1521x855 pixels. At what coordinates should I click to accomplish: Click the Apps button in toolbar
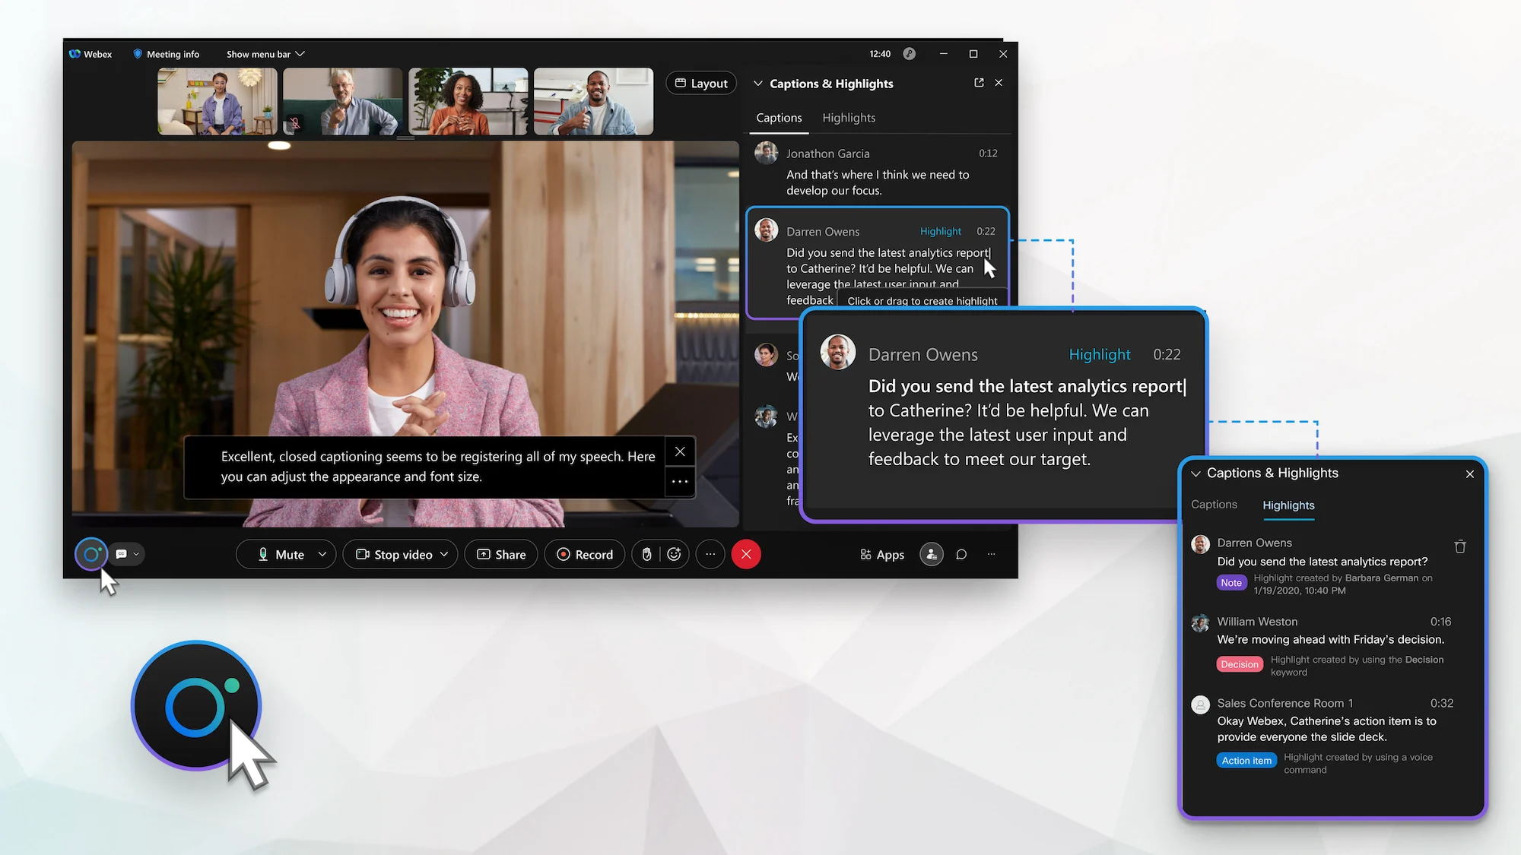point(881,554)
